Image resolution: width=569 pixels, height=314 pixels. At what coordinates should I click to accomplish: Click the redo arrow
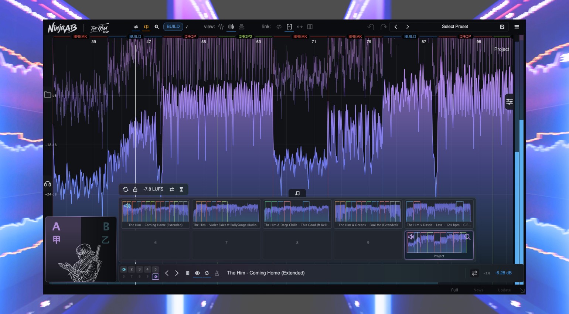384,27
